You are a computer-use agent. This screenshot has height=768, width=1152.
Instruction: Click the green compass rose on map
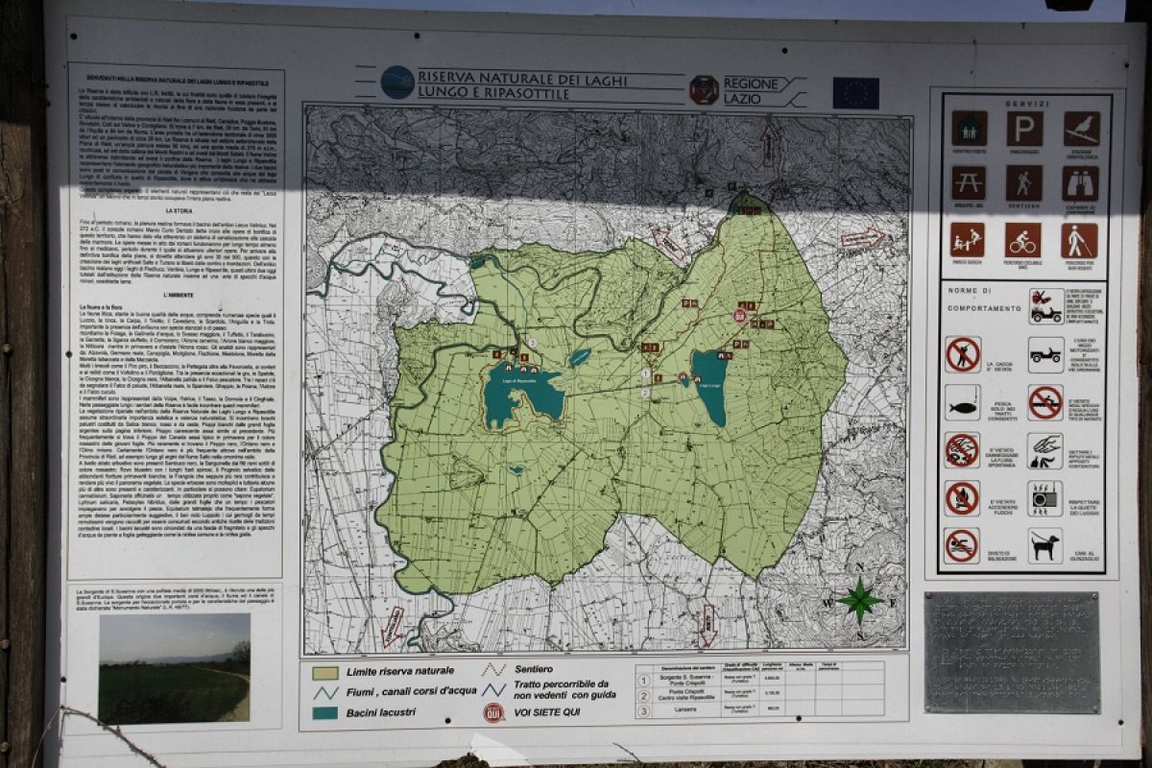tap(859, 600)
